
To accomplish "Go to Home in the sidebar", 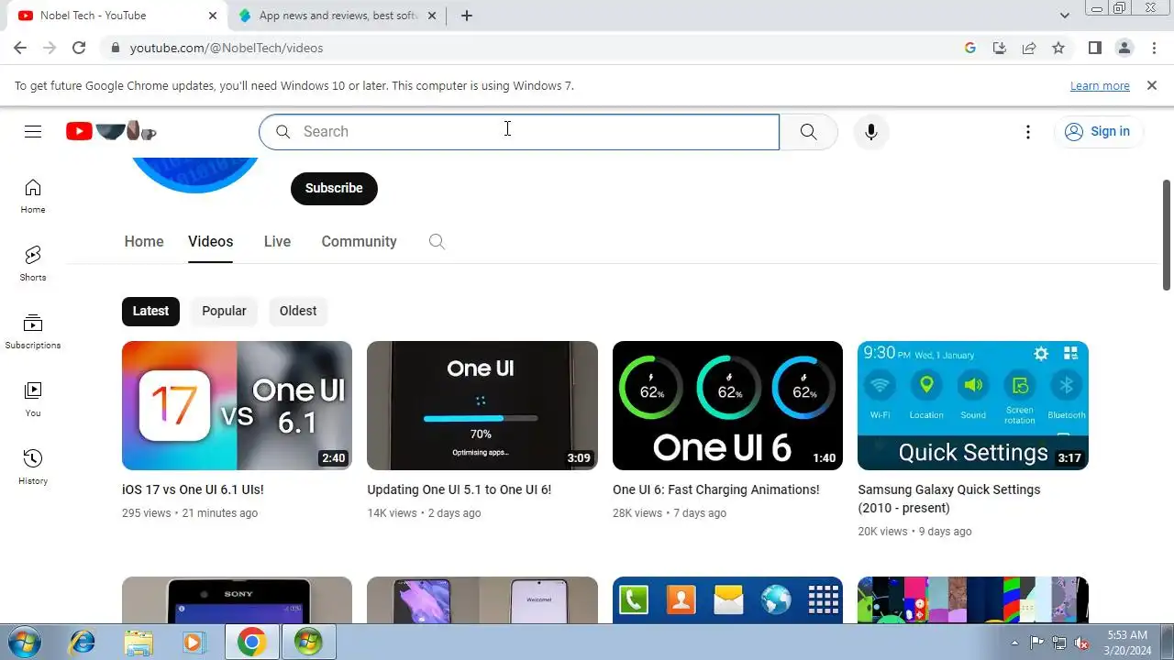I will tap(33, 196).
